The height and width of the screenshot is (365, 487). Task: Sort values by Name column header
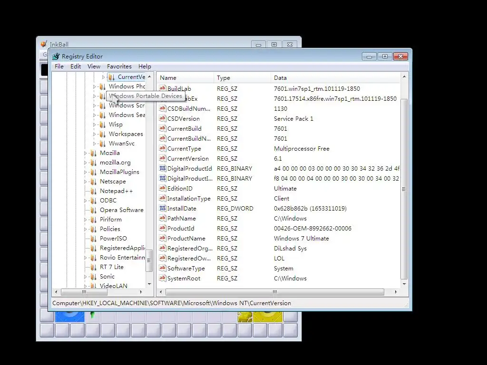pos(185,77)
